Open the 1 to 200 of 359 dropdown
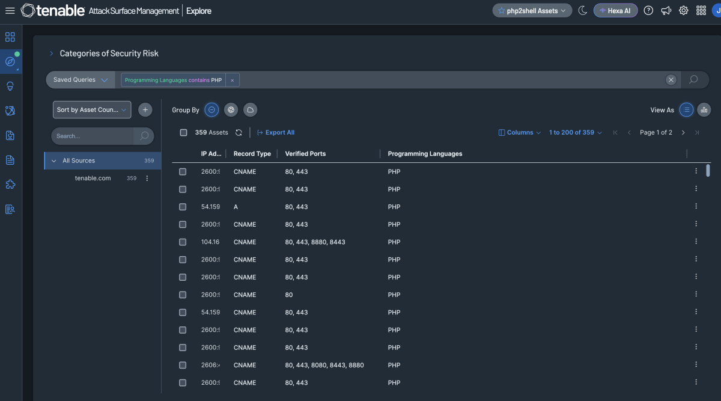Image resolution: width=721 pixels, height=401 pixels. [x=576, y=132]
